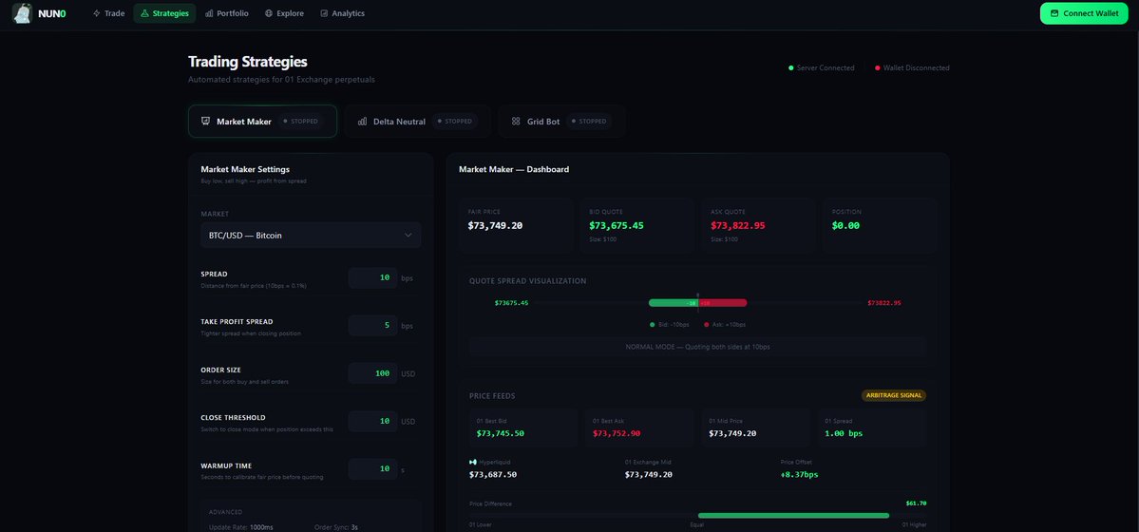Switch to the Analytics tab
This screenshot has height=532, width=1139.
pyautogui.click(x=342, y=13)
